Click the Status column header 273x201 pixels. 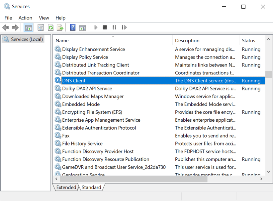point(248,41)
